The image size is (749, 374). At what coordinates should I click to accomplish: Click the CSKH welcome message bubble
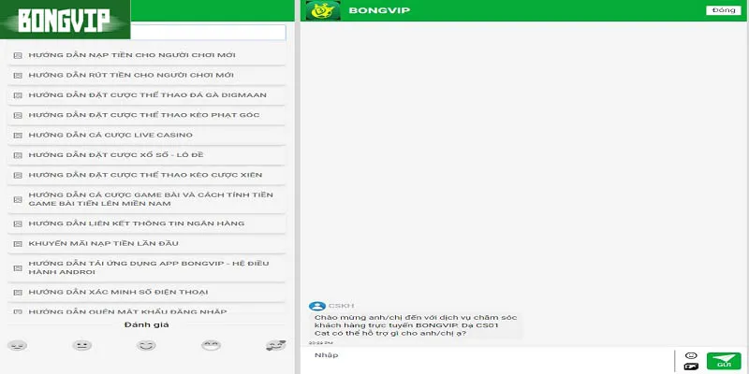pyautogui.click(x=416, y=325)
